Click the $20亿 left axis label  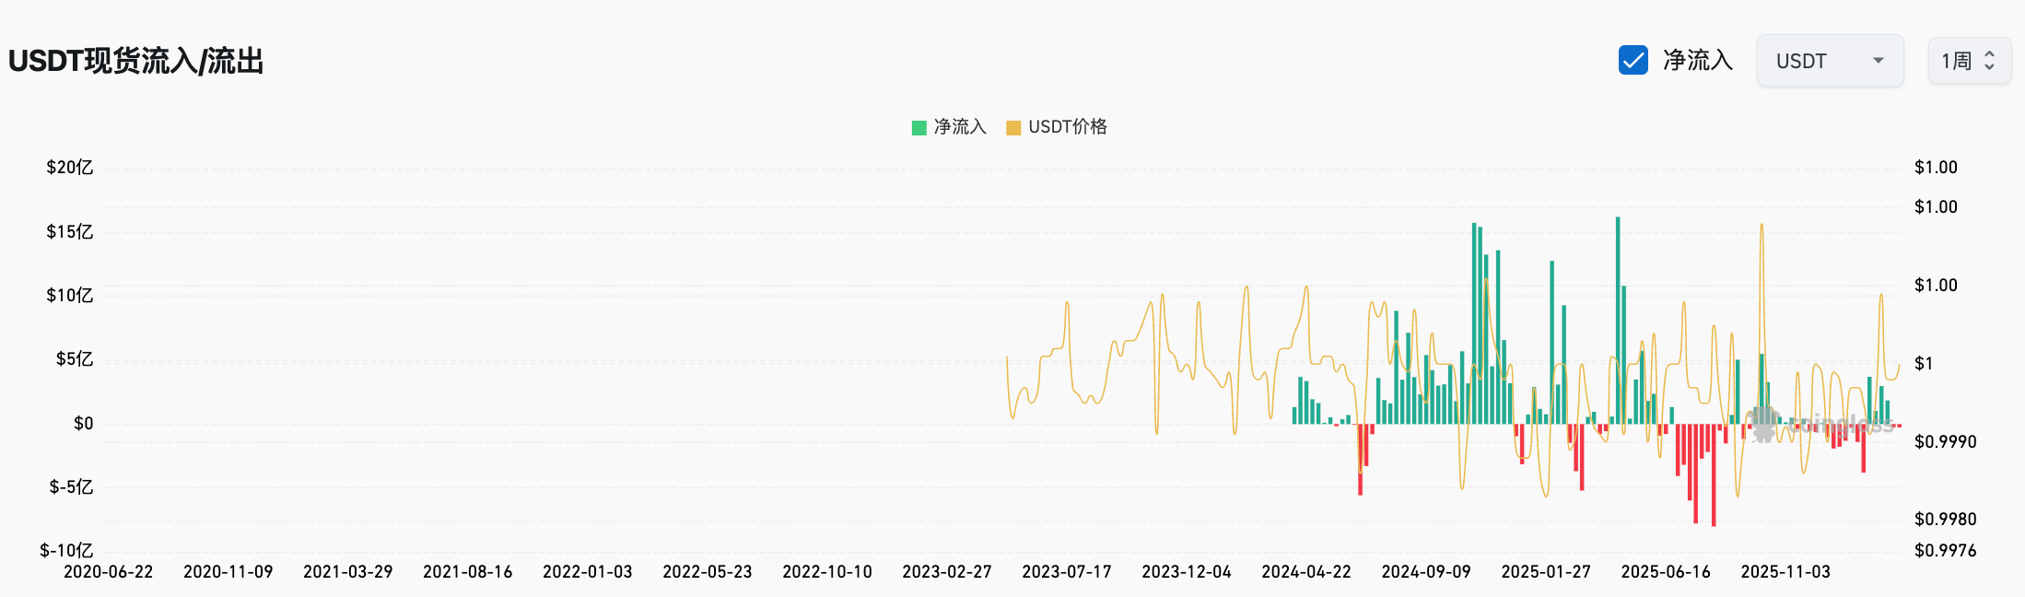point(70,168)
